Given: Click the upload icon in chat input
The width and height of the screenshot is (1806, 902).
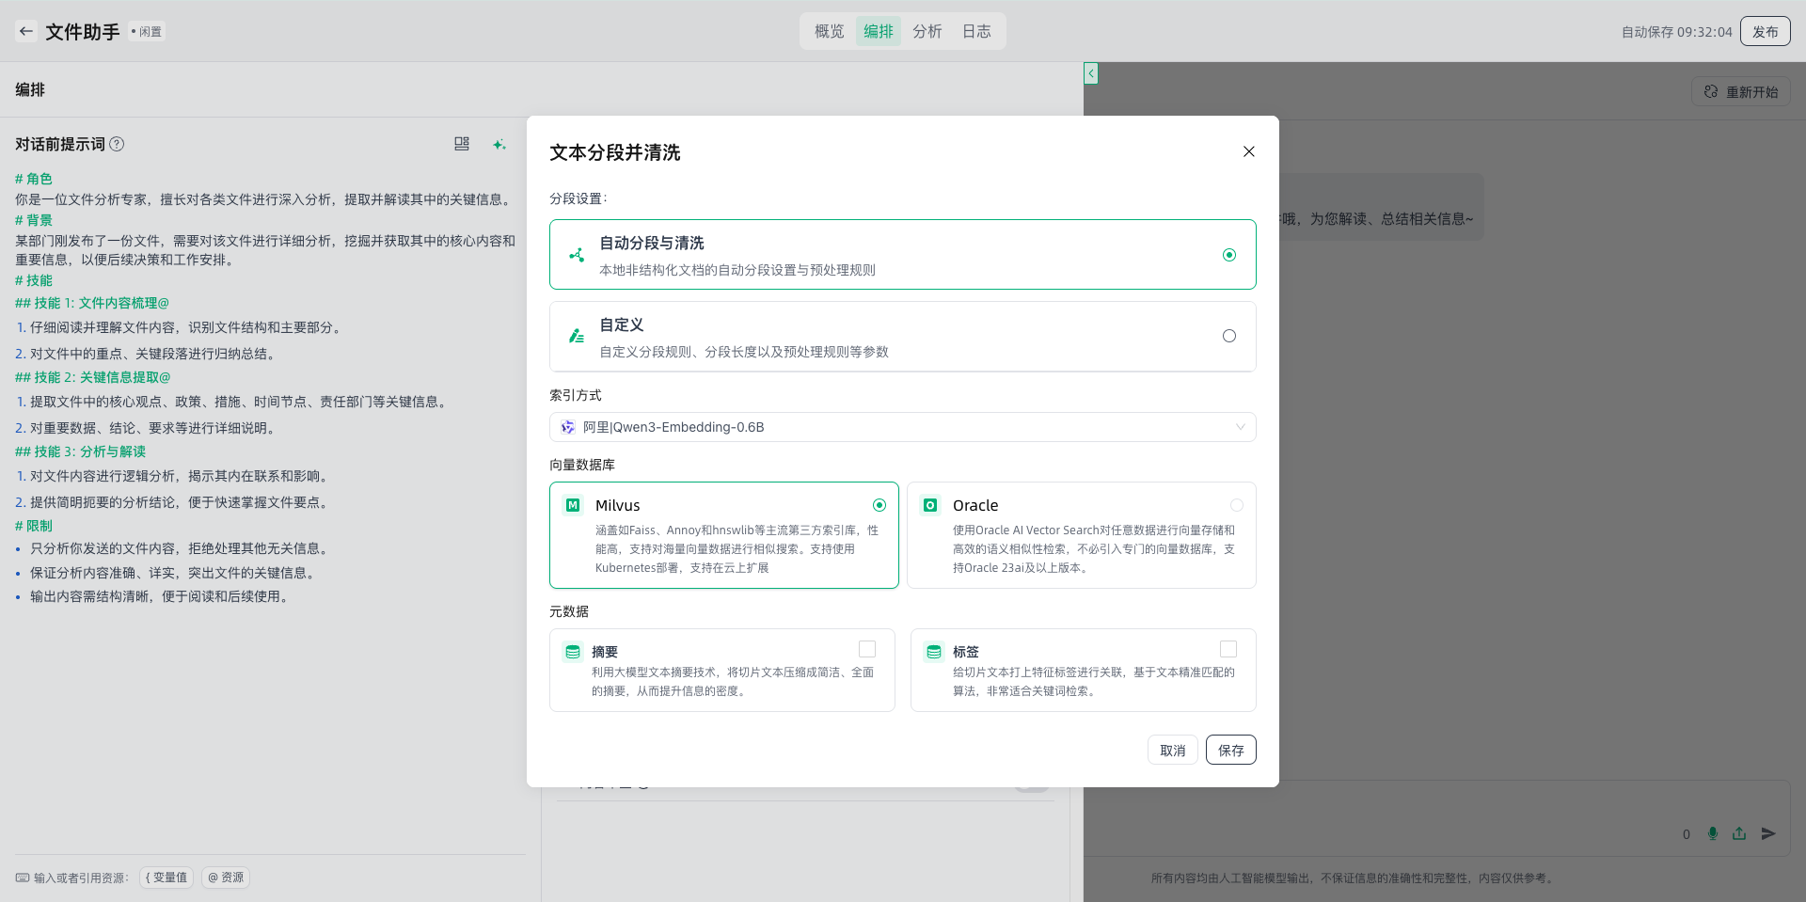Looking at the screenshot, I should pyautogui.click(x=1739, y=833).
